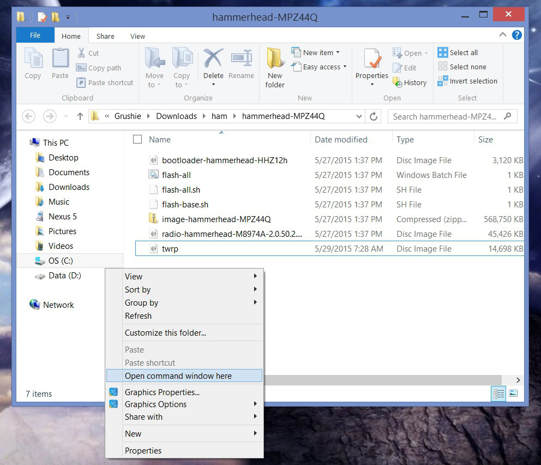The height and width of the screenshot is (465, 541).
Task: Open the ribbon Help question mark icon
Action: pos(516,35)
